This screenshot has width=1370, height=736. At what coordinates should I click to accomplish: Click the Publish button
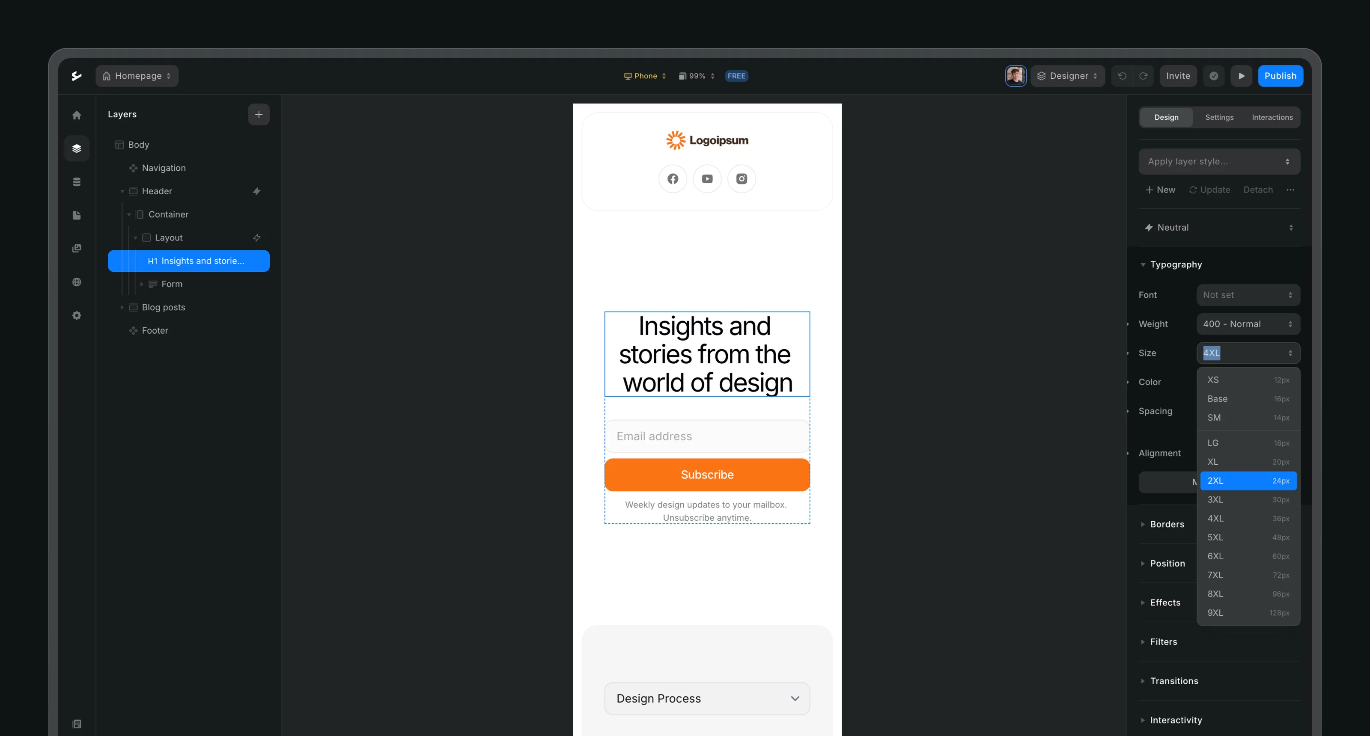pos(1280,76)
